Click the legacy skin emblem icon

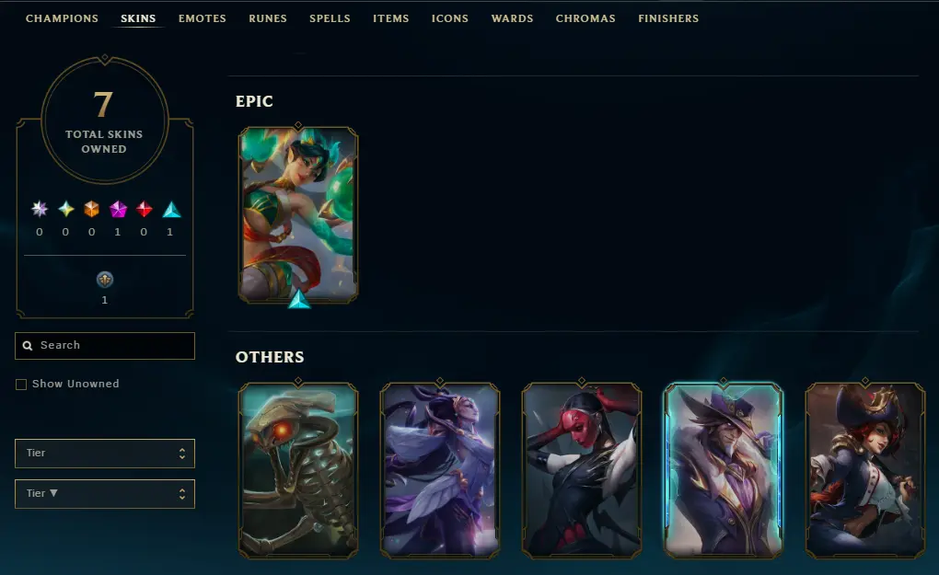coord(105,280)
